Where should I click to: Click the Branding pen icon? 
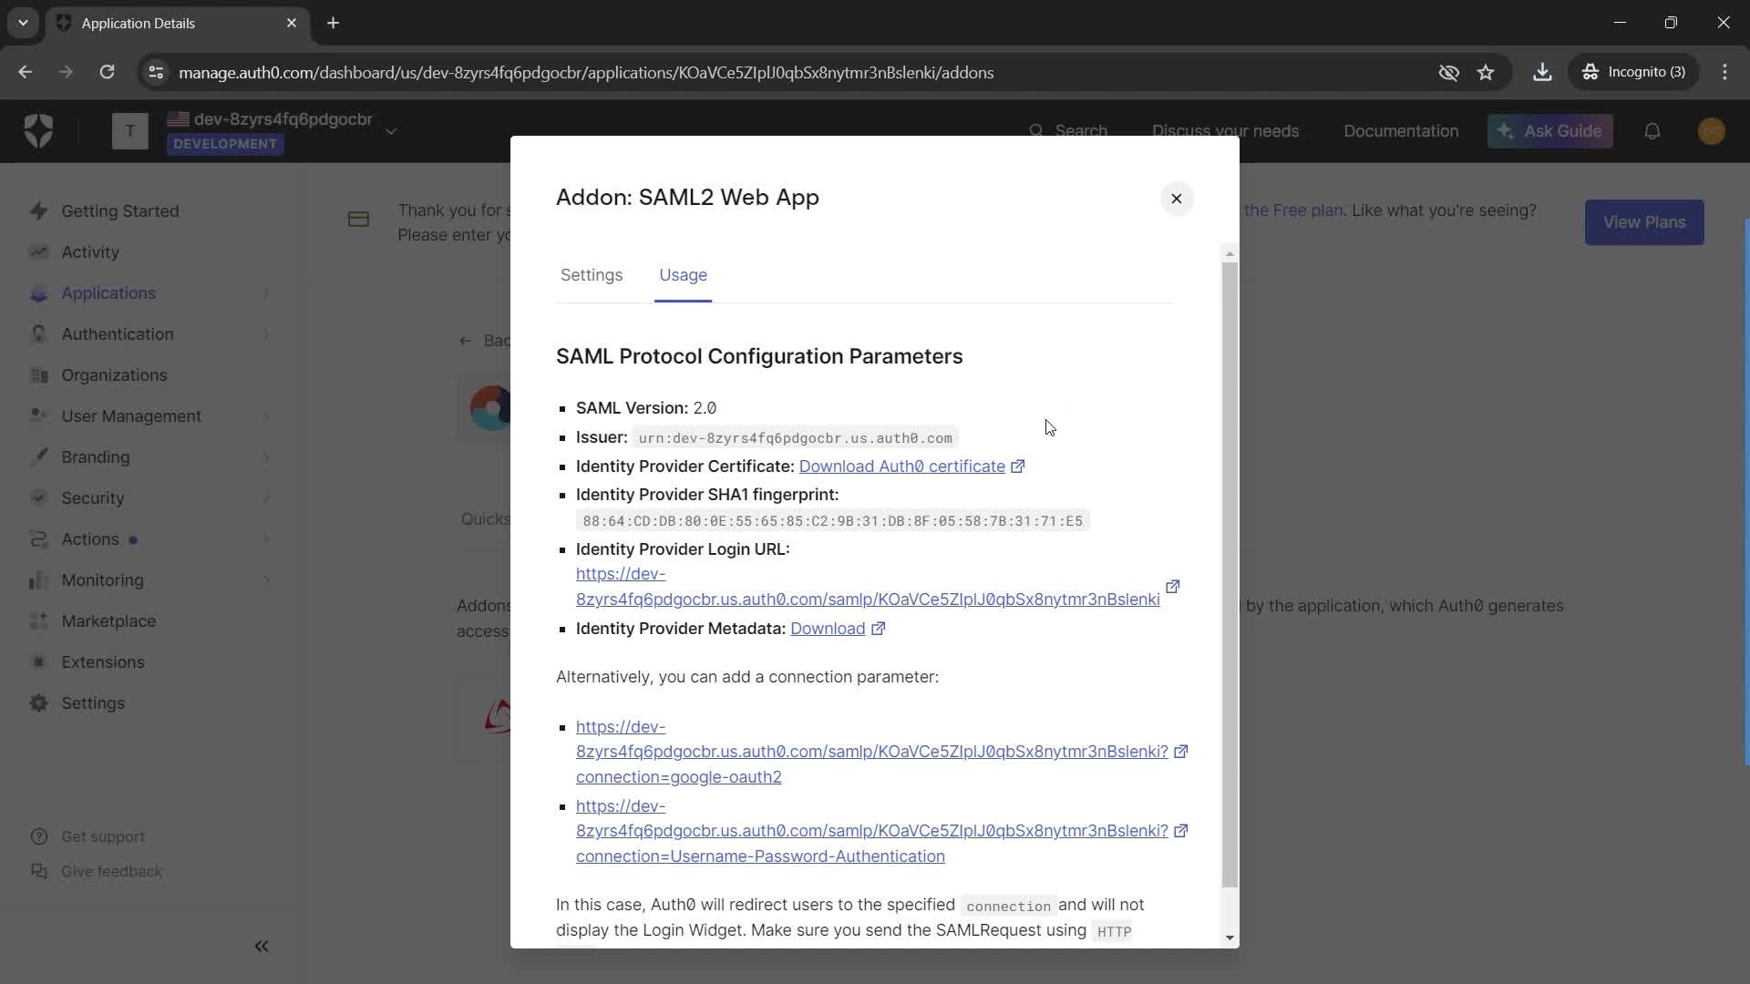pyautogui.click(x=38, y=457)
